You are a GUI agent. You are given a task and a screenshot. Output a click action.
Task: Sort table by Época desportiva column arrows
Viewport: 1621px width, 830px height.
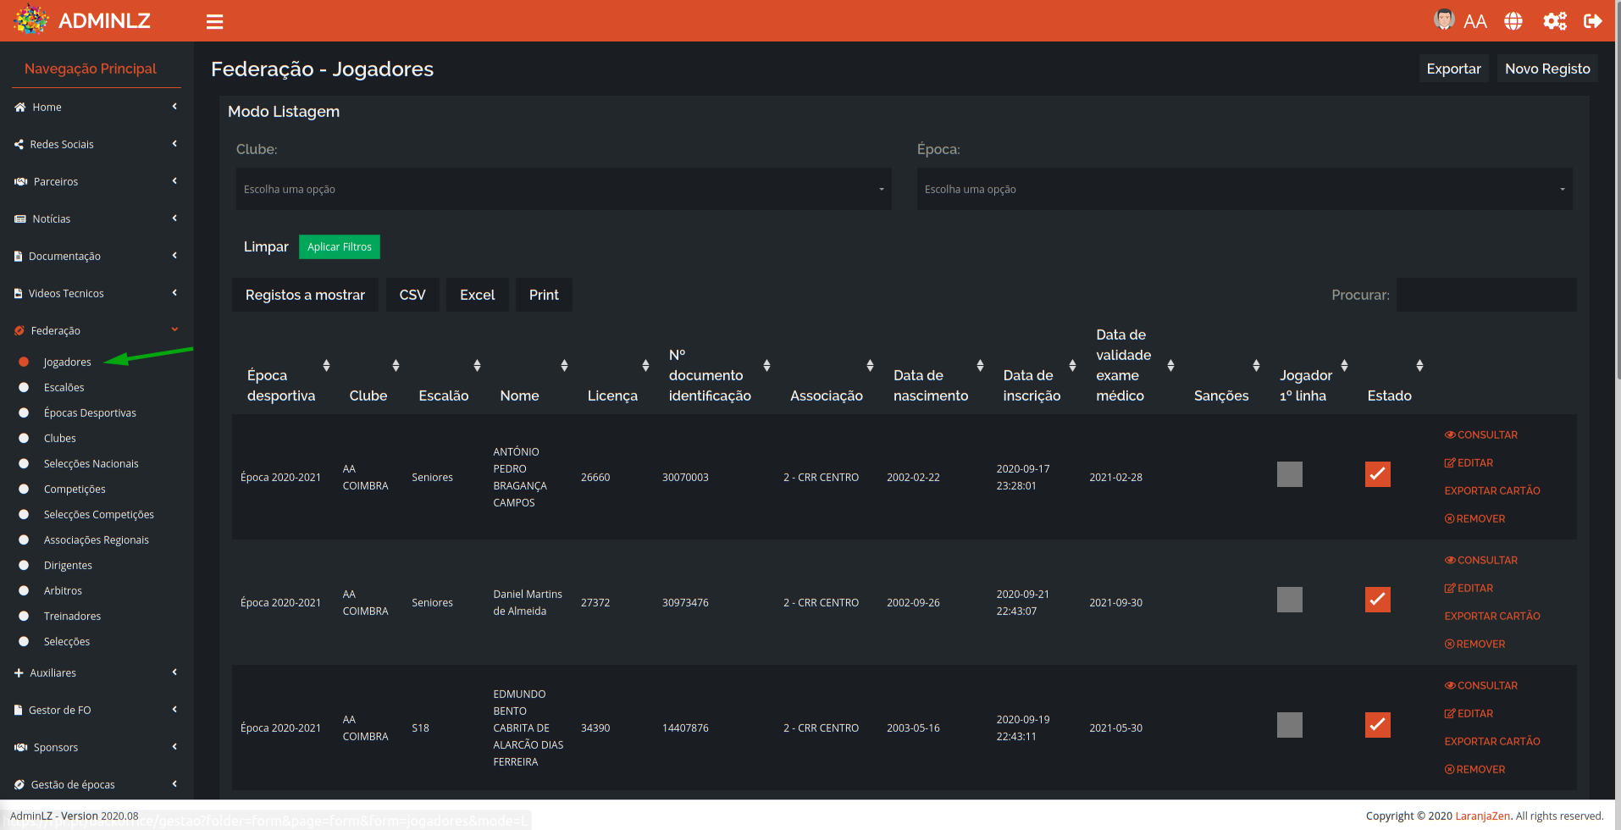(x=326, y=366)
